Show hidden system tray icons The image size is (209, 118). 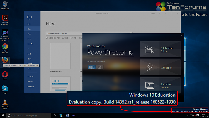[188, 115]
